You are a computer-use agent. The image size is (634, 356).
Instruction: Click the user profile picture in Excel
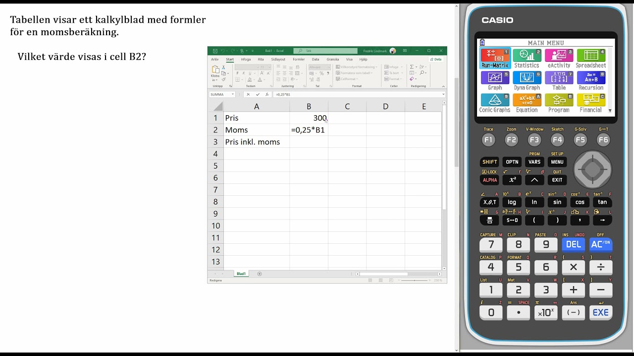pos(393,50)
